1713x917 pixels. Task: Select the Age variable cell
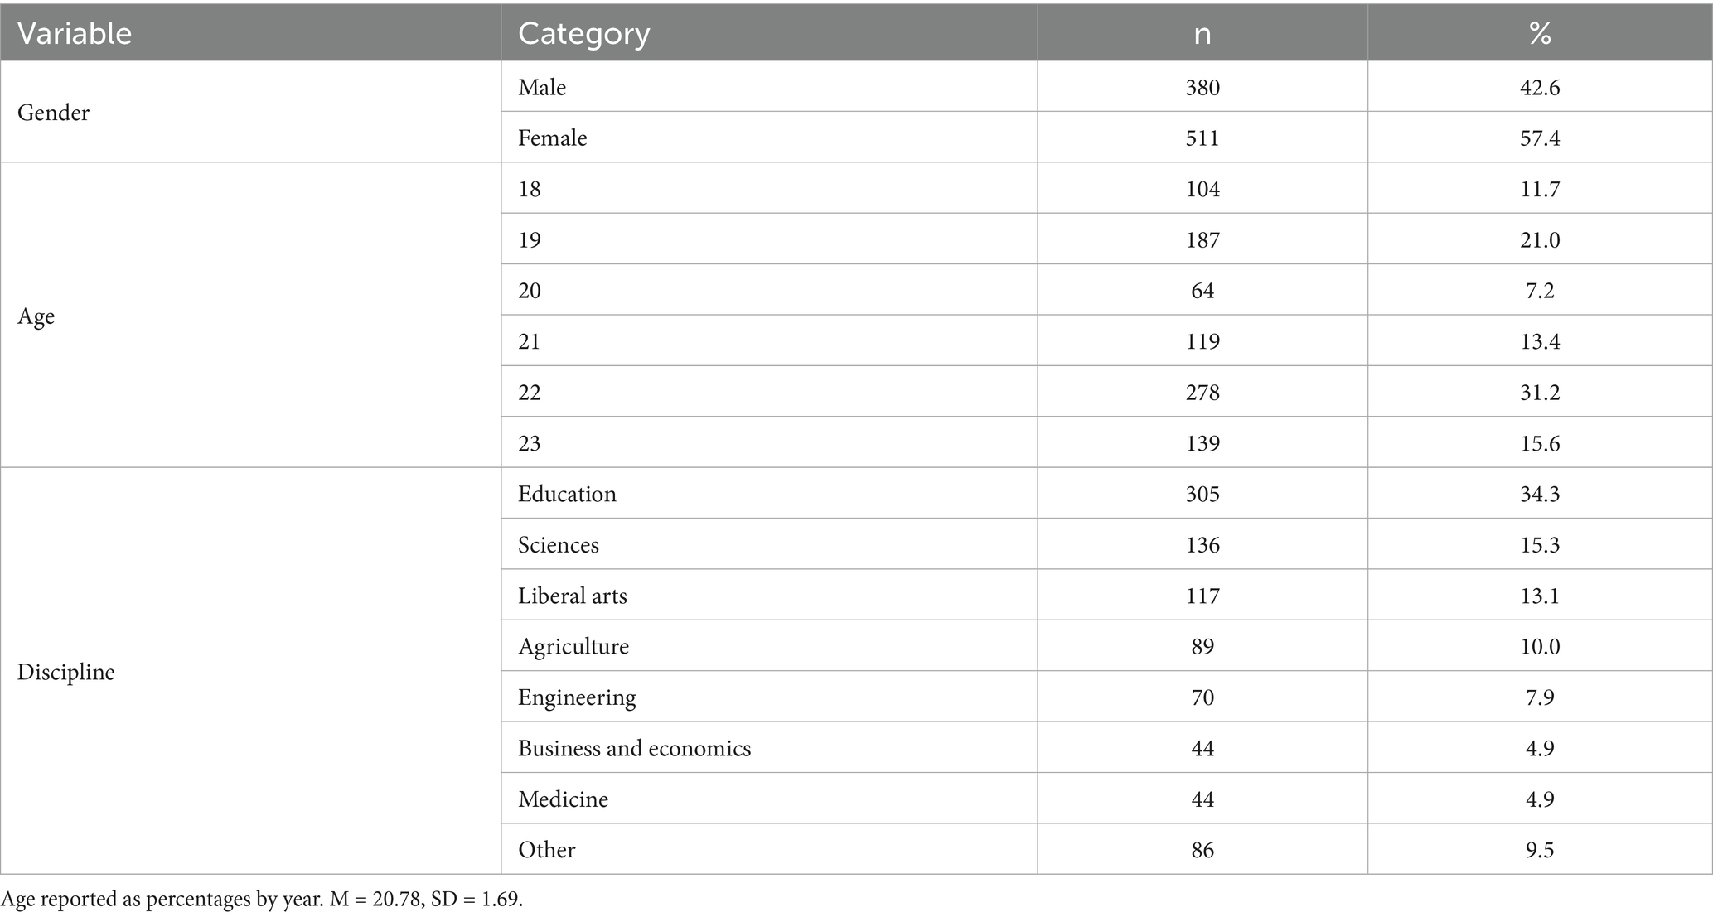click(x=36, y=316)
